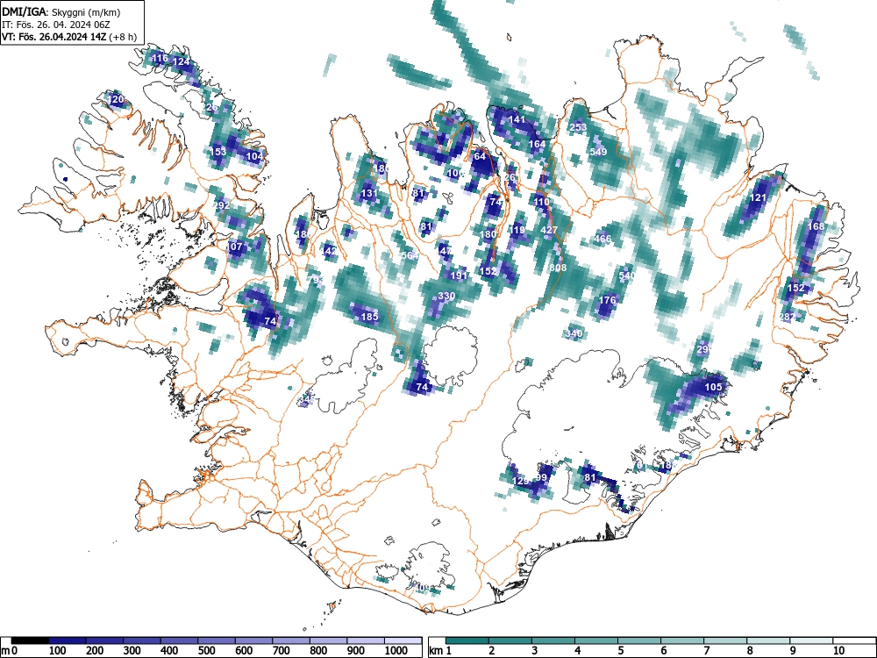Click the visibility value 105 in the southeast
The width and height of the screenshot is (877, 658).
click(713, 387)
